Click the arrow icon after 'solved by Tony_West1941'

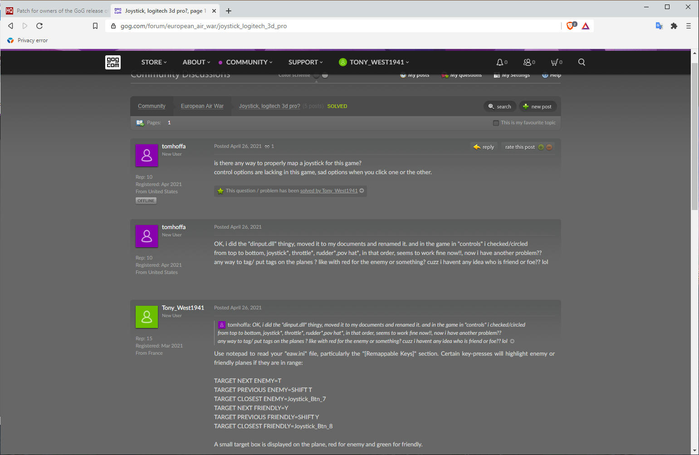(362, 191)
